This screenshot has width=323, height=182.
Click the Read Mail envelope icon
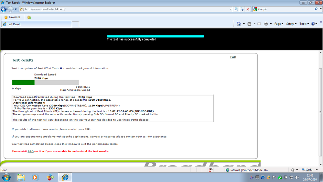(259, 24)
